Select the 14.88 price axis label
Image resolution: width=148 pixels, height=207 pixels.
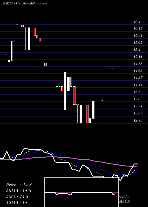click(x=138, y=64)
